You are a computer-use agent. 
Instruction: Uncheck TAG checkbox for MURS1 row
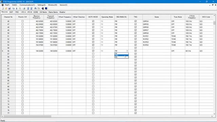pyautogui.click(x=136, y=36)
